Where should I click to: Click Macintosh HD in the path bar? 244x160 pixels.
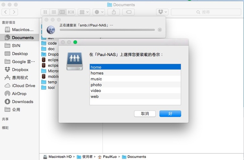(x=58, y=157)
